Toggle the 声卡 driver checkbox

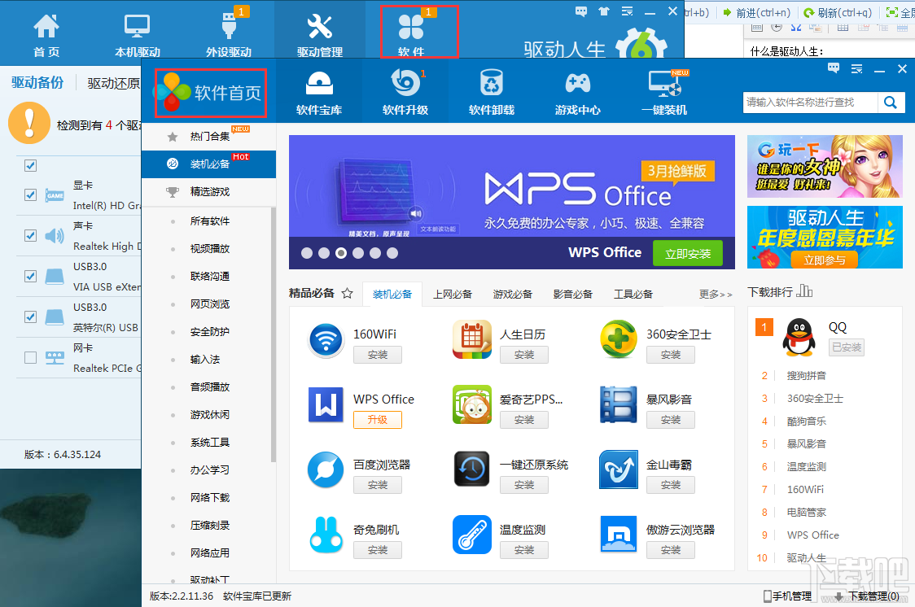[x=30, y=236]
